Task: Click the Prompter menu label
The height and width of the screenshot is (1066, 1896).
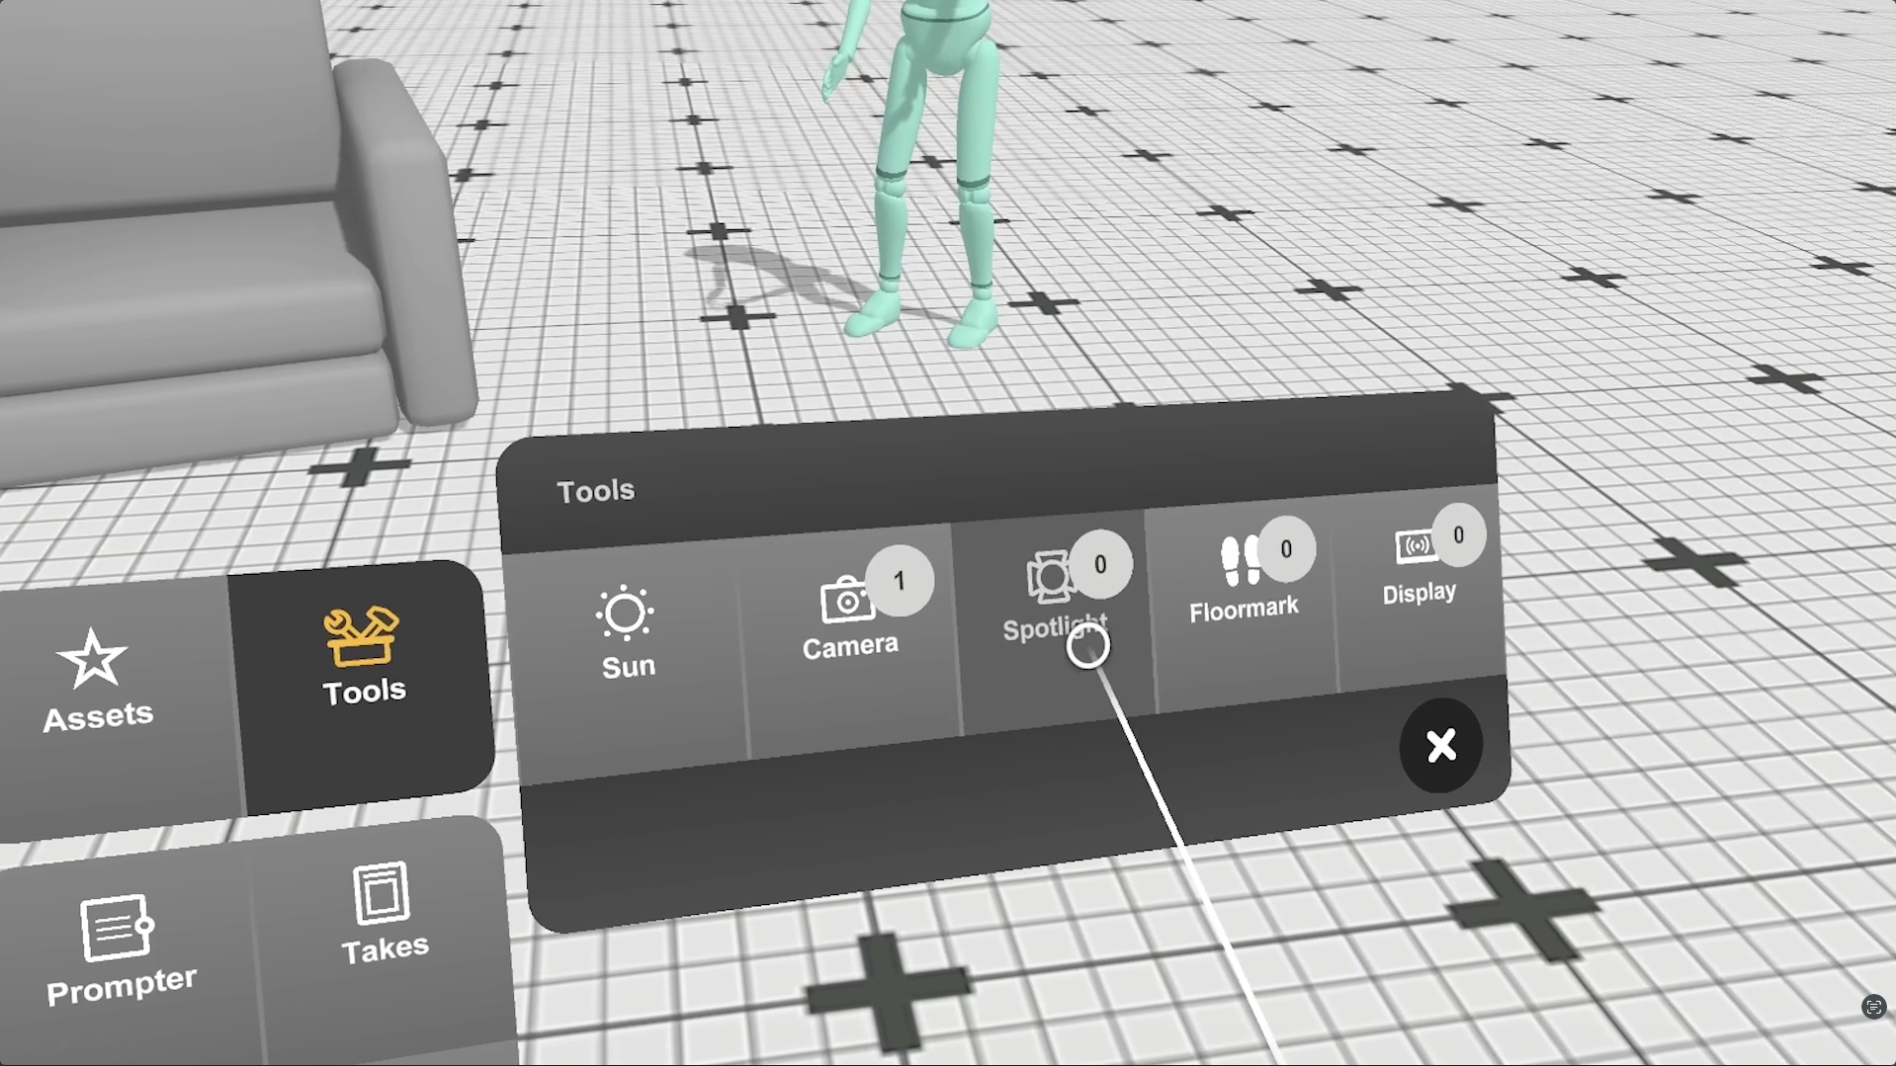Action: tap(122, 985)
